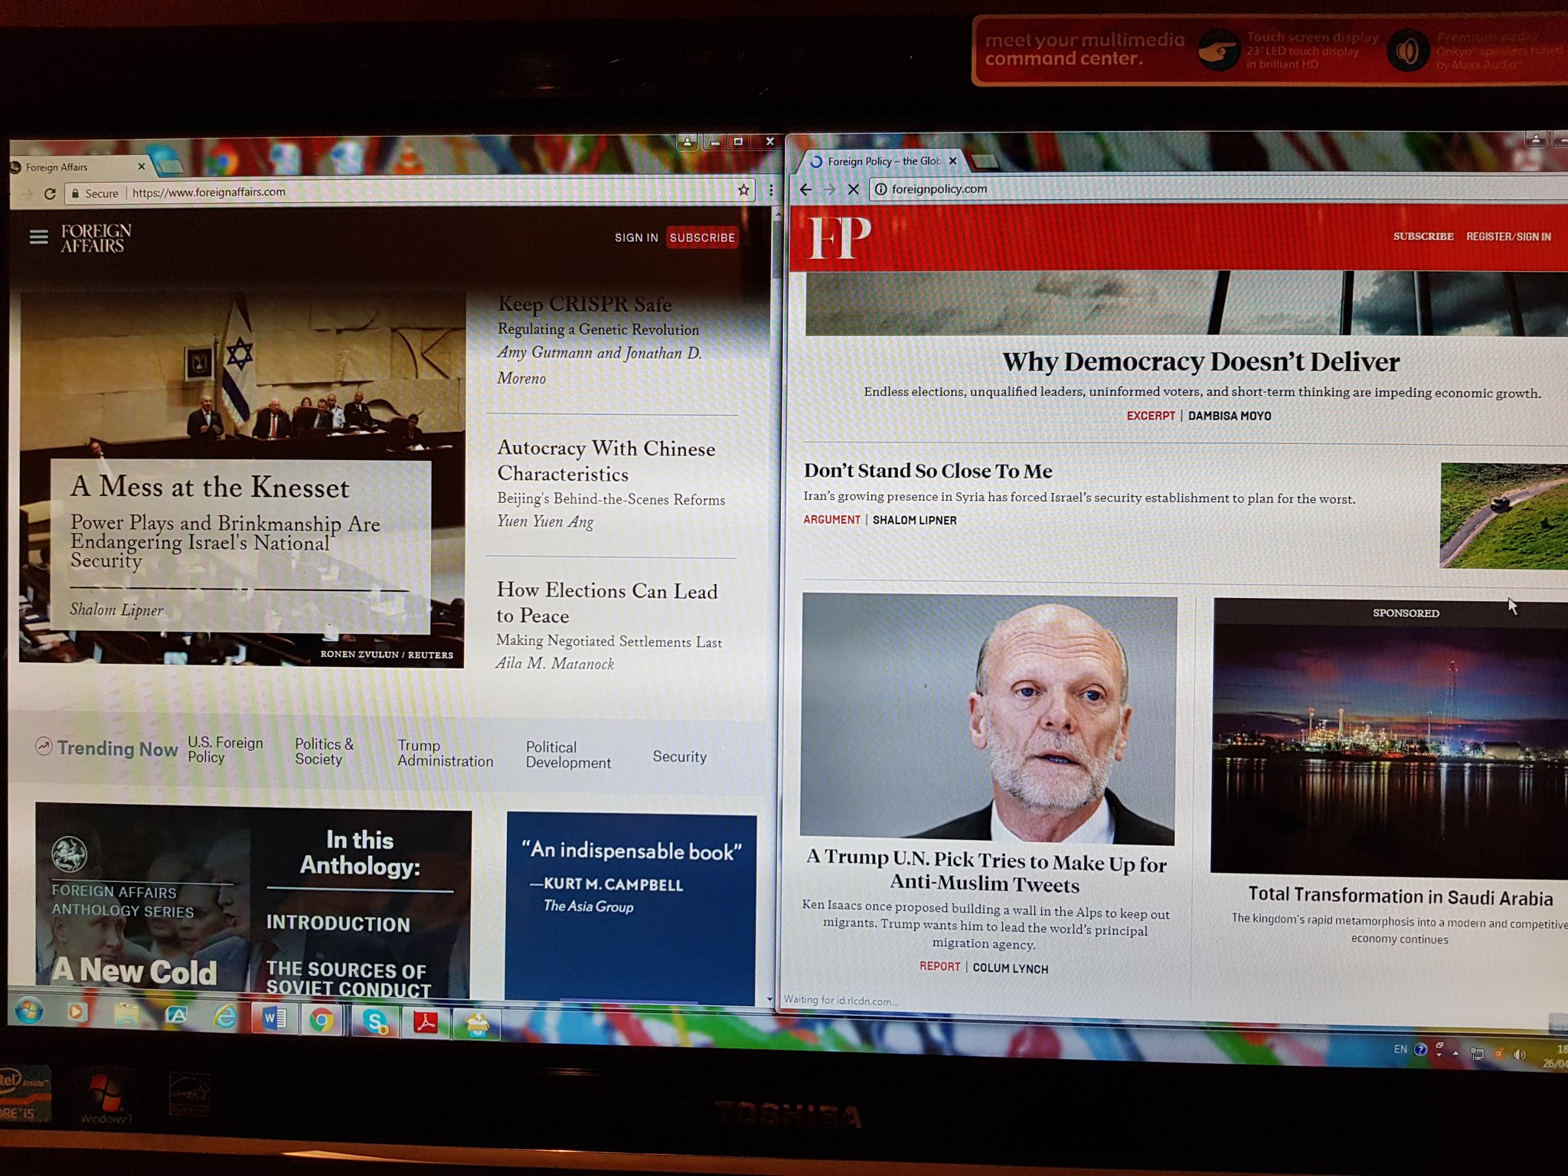Click the Foreign Affairs Anthology Series banner
Viewport: 1568px width, 1176px height.
pyautogui.click(x=253, y=900)
